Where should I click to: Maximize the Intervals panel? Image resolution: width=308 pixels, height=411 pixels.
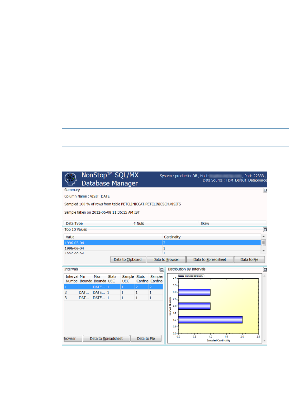[x=162, y=269]
